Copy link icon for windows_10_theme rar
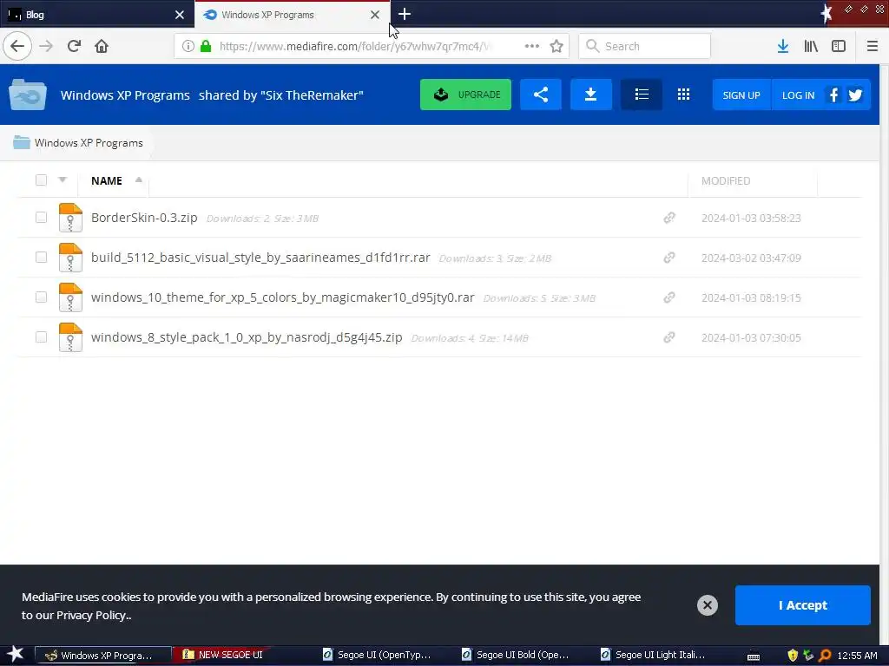The height and width of the screenshot is (666, 889). [x=669, y=297]
